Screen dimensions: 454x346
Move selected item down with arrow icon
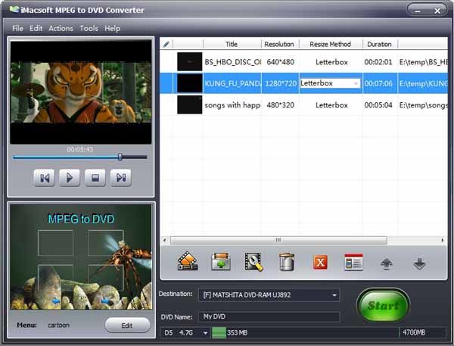pos(419,263)
